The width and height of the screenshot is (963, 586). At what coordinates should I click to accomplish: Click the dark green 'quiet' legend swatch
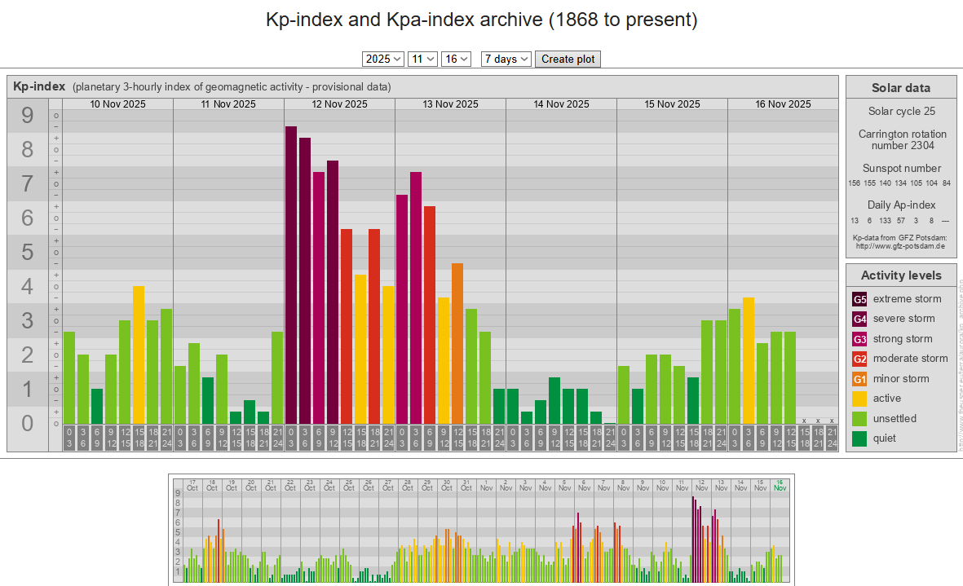(859, 438)
